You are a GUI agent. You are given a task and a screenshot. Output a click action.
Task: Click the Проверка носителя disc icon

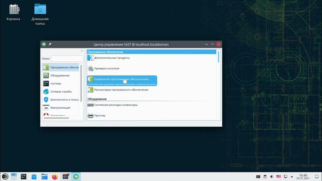click(x=90, y=68)
